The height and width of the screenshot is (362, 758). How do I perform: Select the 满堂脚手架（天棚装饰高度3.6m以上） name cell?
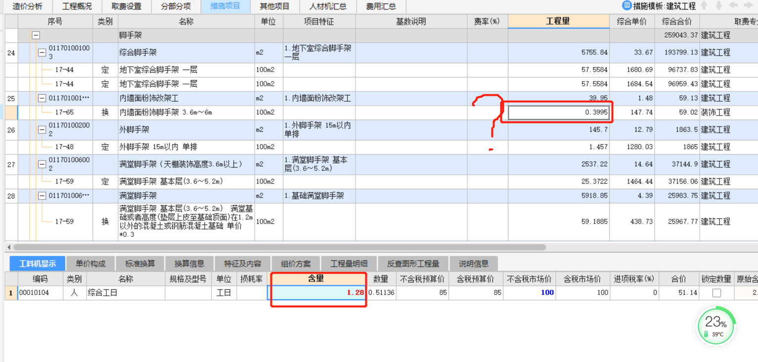[187, 164]
